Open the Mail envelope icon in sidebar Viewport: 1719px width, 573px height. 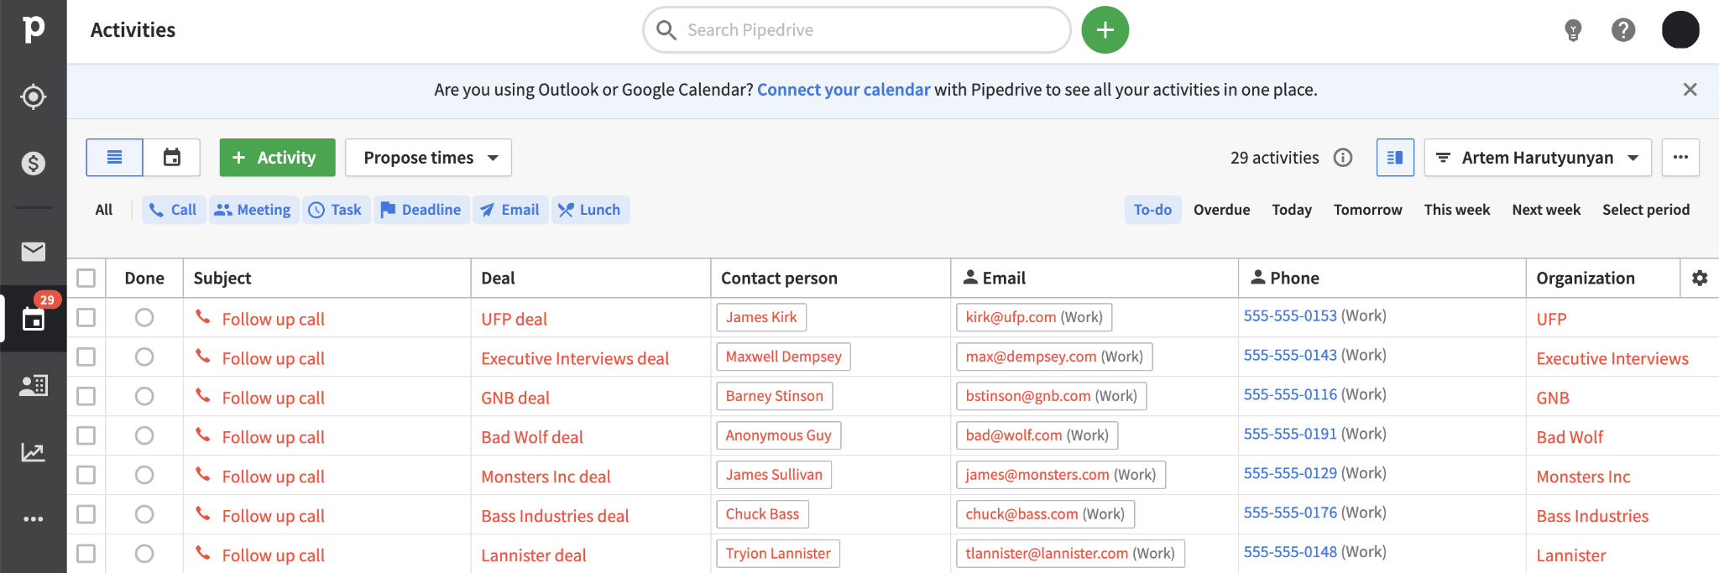point(33,251)
